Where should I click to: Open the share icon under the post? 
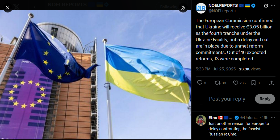point(271,83)
